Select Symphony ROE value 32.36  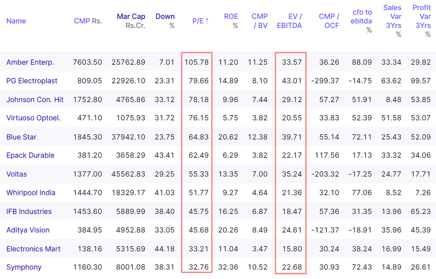pos(228,267)
